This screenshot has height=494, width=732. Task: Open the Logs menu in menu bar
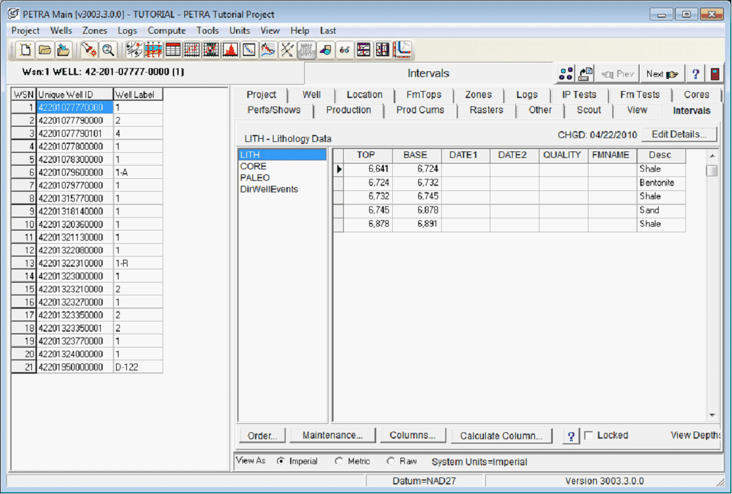click(x=127, y=31)
